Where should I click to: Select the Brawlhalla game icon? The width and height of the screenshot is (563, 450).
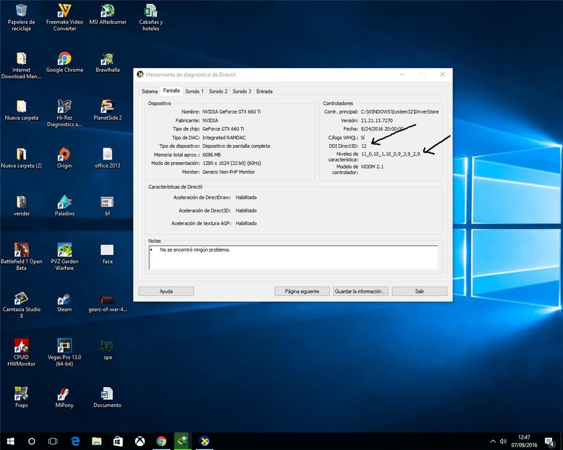108,63
